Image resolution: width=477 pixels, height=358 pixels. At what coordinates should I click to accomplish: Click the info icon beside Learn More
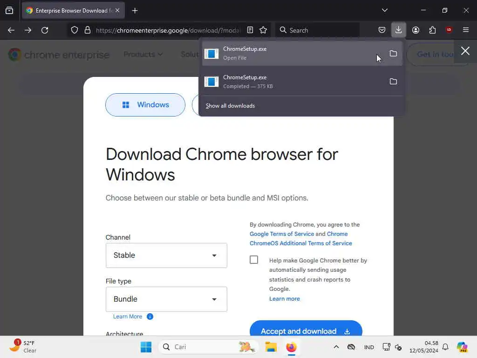(150, 317)
